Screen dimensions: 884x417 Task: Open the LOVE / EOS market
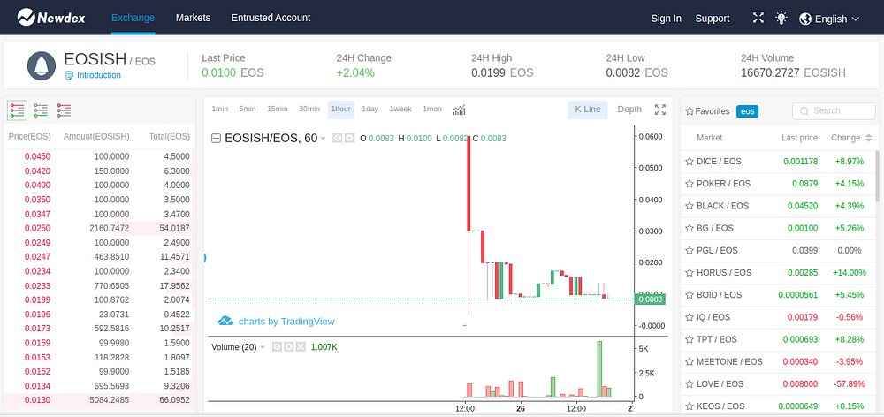click(x=778, y=383)
